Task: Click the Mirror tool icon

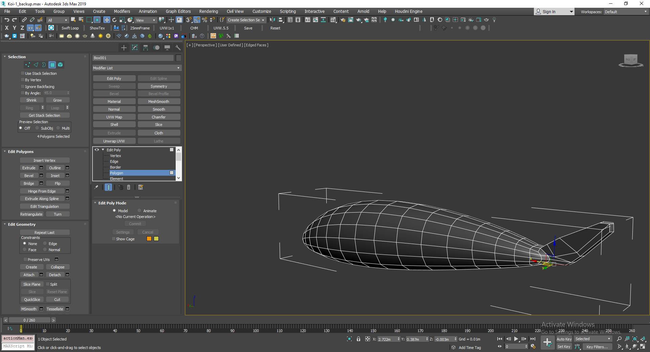Action: 273,20
